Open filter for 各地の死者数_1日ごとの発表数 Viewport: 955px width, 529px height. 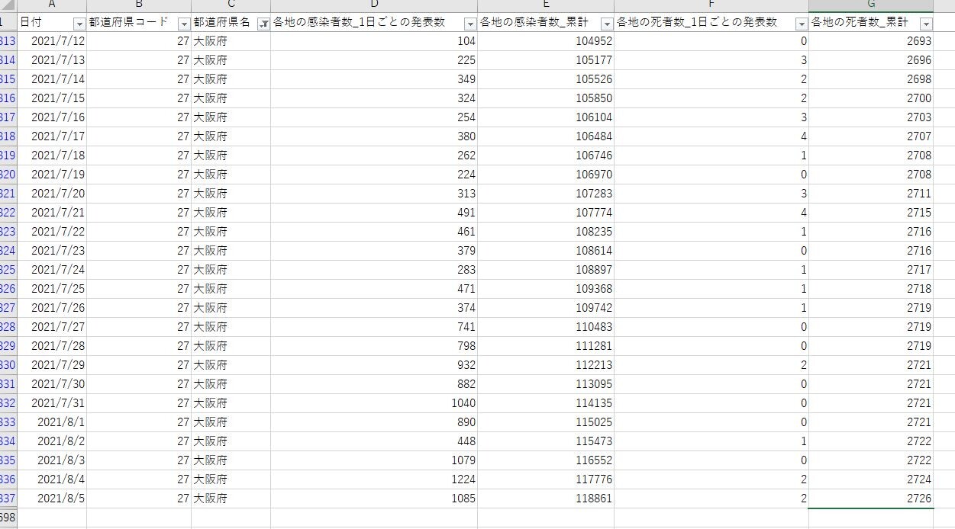click(802, 24)
